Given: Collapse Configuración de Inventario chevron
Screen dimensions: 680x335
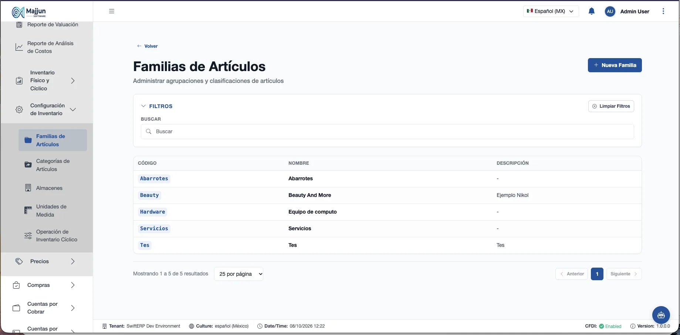Looking at the screenshot, I should click(x=73, y=110).
